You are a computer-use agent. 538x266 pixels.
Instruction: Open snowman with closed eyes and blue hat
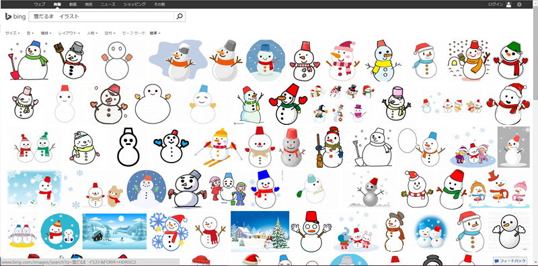point(203,104)
